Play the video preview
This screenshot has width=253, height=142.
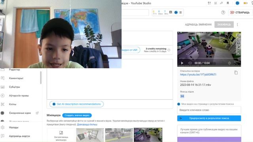(182, 63)
